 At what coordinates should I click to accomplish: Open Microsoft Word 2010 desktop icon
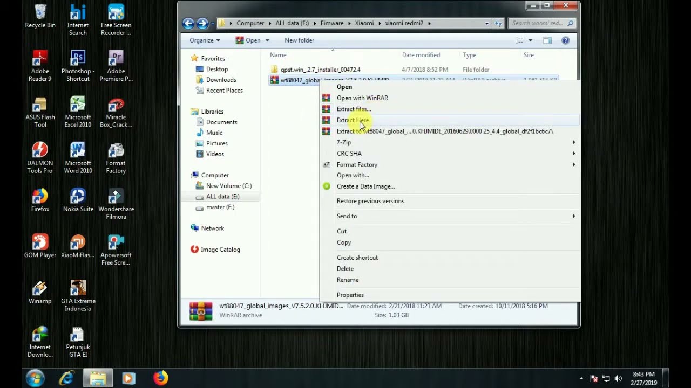[x=78, y=158]
